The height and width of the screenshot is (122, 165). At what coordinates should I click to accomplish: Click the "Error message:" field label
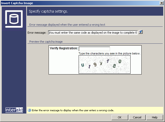(37, 33)
